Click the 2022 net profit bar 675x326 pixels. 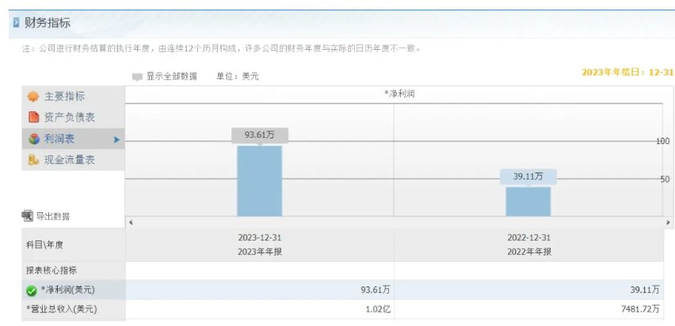(528, 201)
